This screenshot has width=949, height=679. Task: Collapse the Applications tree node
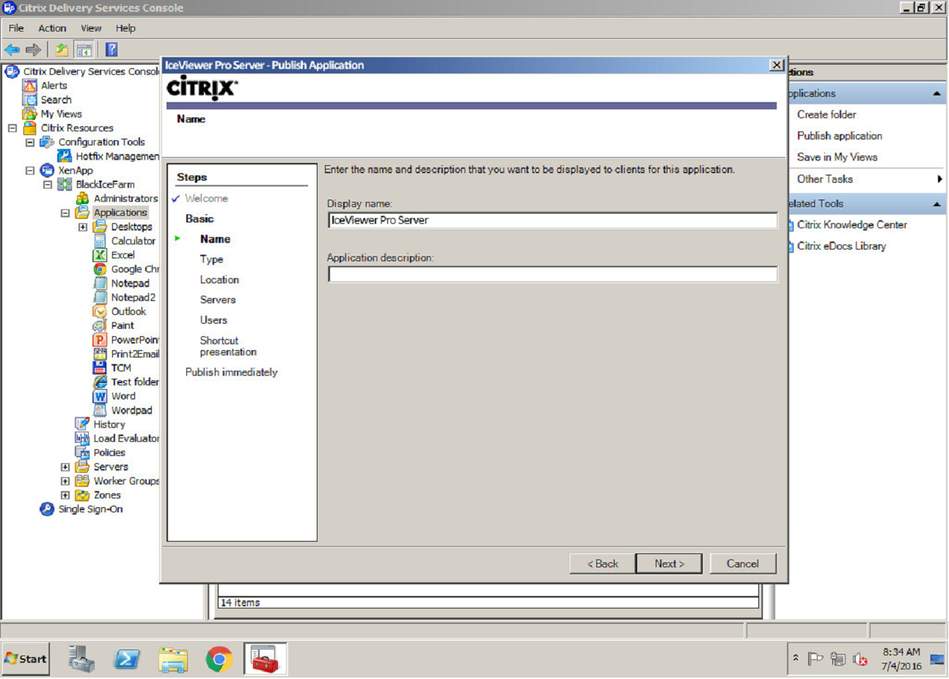(x=65, y=213)
